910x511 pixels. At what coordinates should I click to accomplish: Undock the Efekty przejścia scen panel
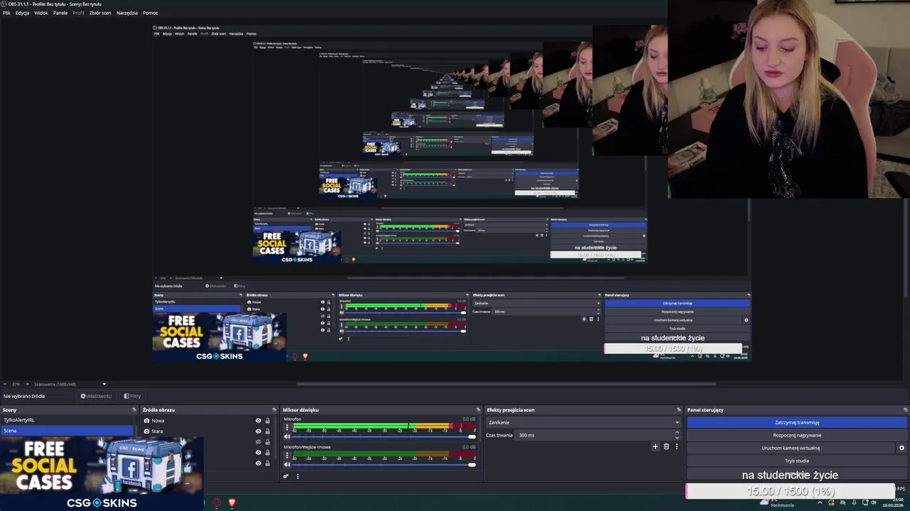pyautogui.click(x=679, y=410)
